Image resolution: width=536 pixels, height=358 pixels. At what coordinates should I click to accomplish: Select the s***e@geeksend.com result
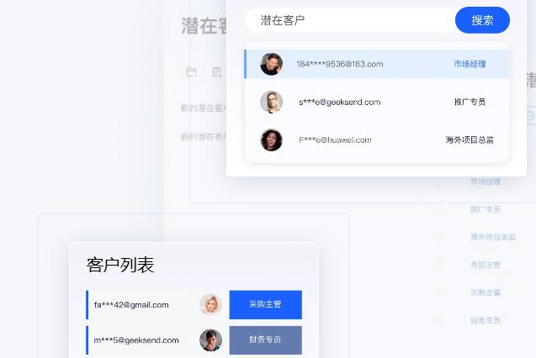tap(377, 102)
